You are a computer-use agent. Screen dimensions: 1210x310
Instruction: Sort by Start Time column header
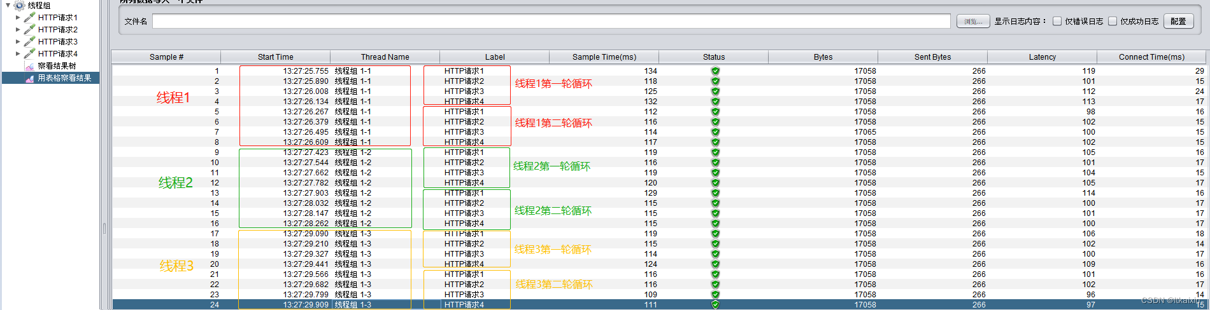pos(276,57)
